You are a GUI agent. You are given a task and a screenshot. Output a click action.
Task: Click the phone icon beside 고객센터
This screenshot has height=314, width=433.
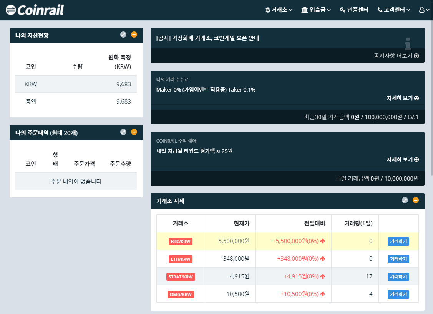380,10
